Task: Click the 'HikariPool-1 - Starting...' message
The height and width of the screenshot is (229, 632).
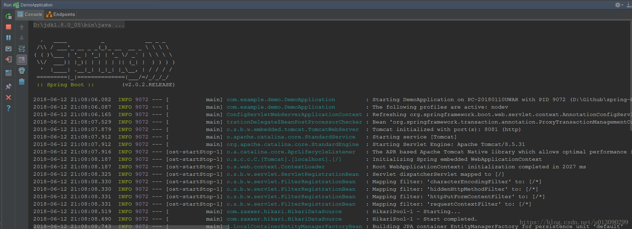Action: (416, 211)
